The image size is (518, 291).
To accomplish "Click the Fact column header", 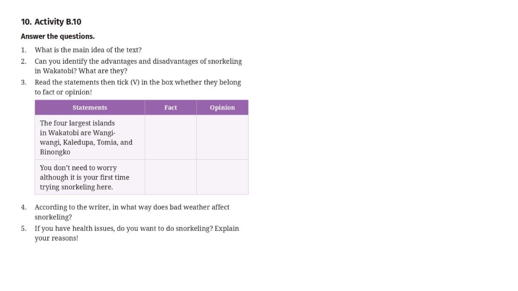I will click(171, 107).
